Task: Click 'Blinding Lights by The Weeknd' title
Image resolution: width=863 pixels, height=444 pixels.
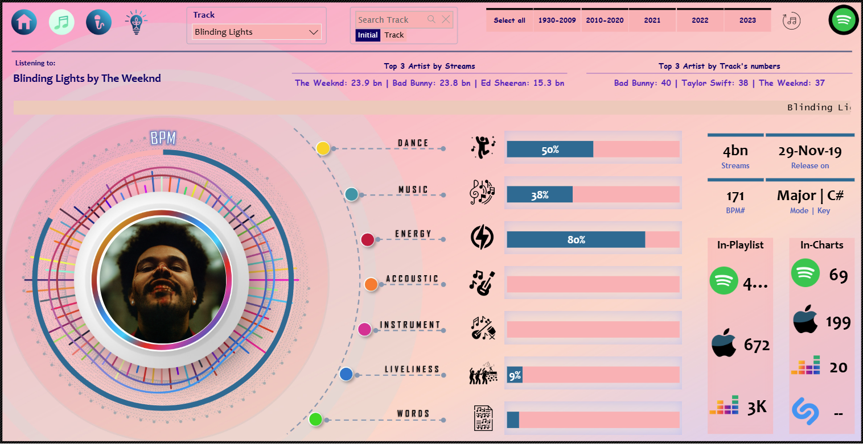Action: [x=87, y=78]
